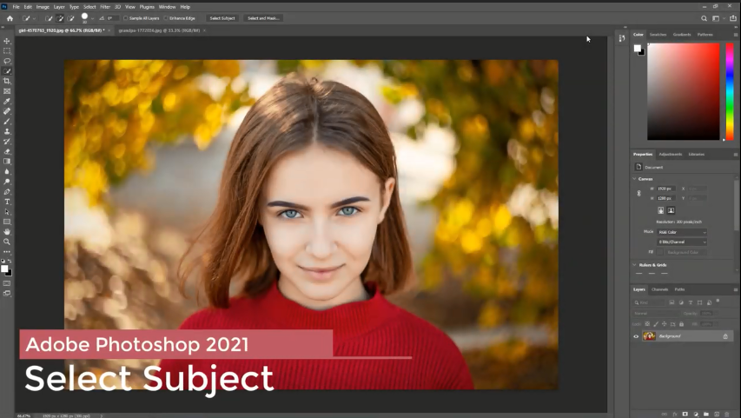Image resolution: width=741 pixels, height=418 pixels.
Task: Hide the Background layer via eye icon
Action: [636, 336]
